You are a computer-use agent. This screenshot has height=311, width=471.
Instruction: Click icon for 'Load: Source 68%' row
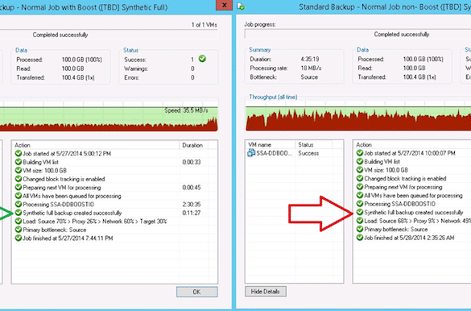[360, 221]
